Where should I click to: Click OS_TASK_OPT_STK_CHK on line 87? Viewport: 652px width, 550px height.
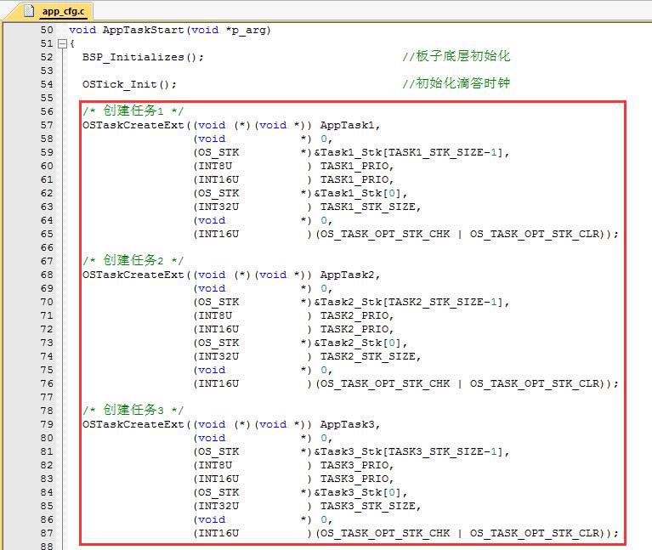tap(385, 533)
